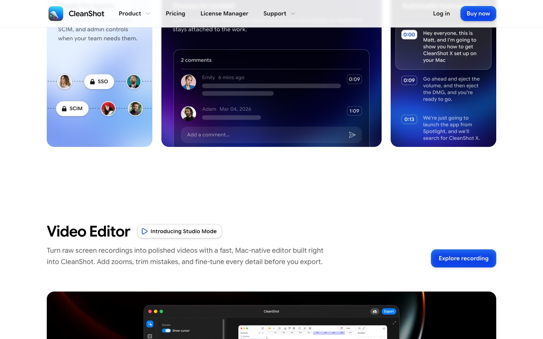This screenshot has width=543, height=339.
Task: Go to the Pricing page
Action: click(x=175, y=14)
